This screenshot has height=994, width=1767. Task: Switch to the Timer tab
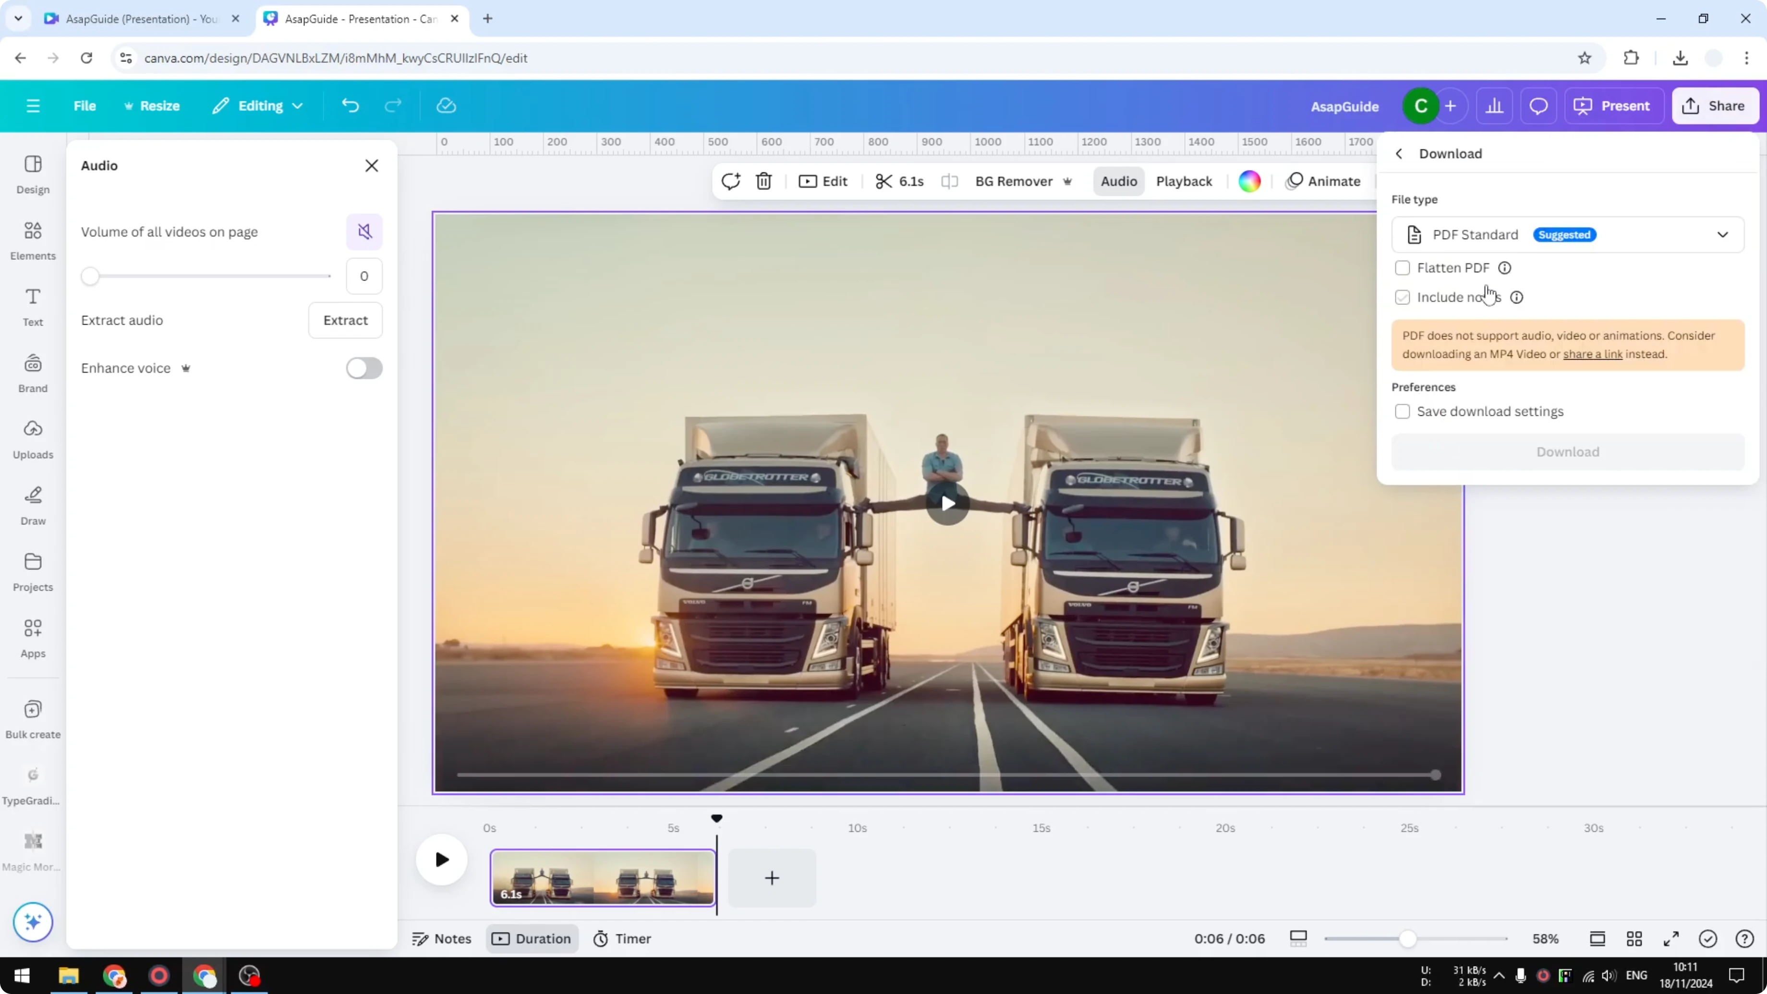click(x=622, y=938)
